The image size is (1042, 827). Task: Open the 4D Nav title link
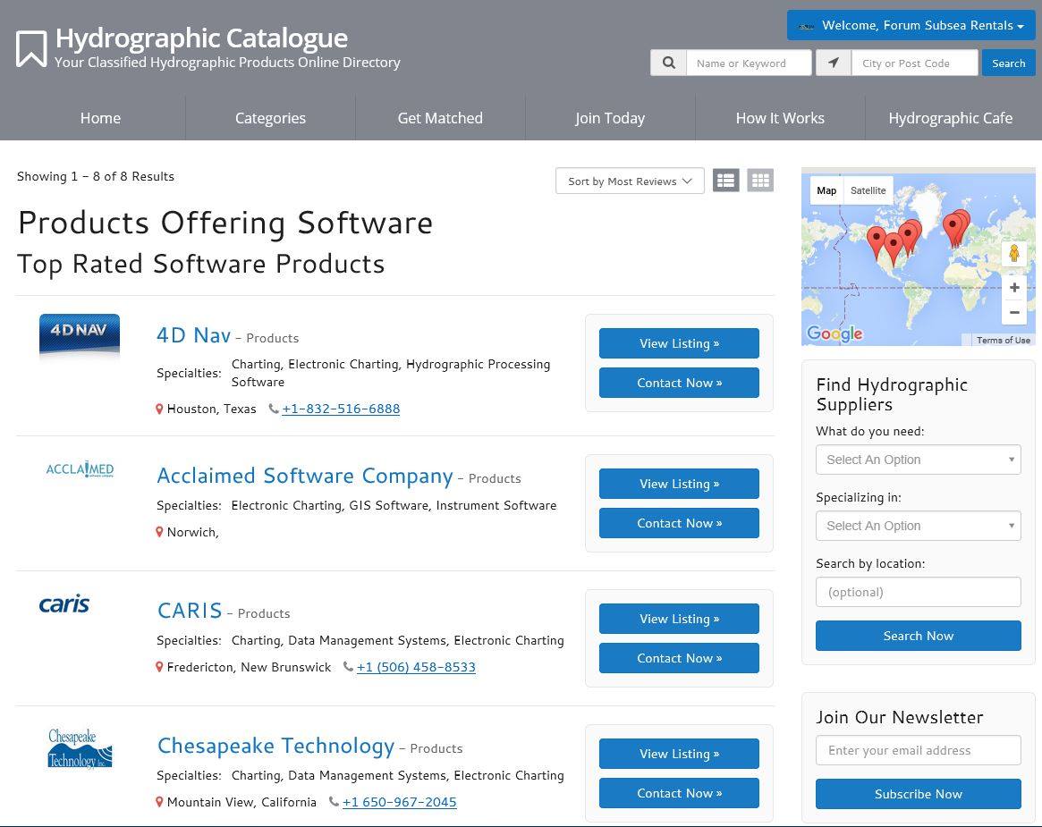tap(193, 334)
